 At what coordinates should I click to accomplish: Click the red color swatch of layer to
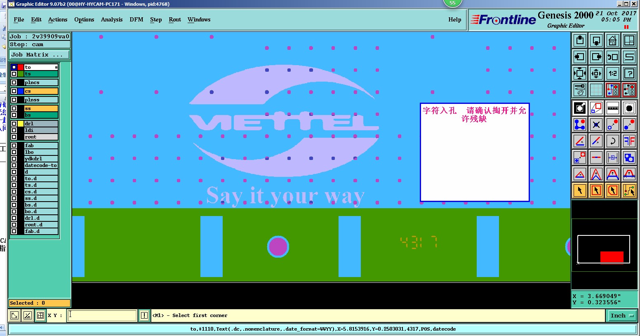pos(21,67)
